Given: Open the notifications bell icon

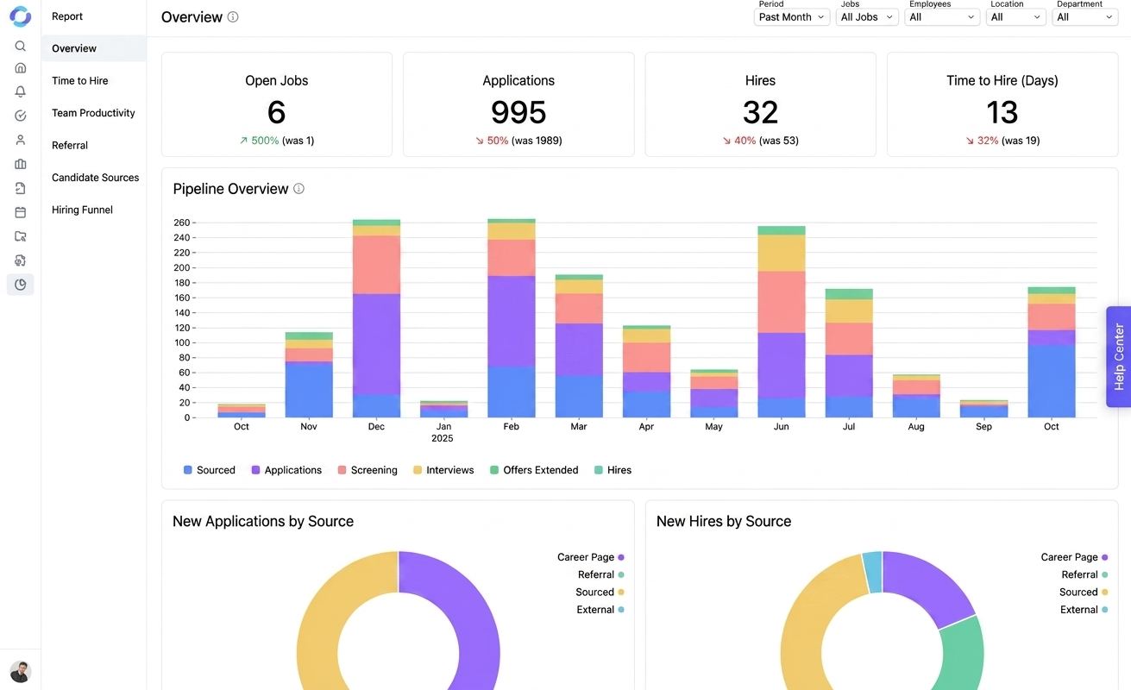Looking at the screenshot, I should (x=21, y=91).
